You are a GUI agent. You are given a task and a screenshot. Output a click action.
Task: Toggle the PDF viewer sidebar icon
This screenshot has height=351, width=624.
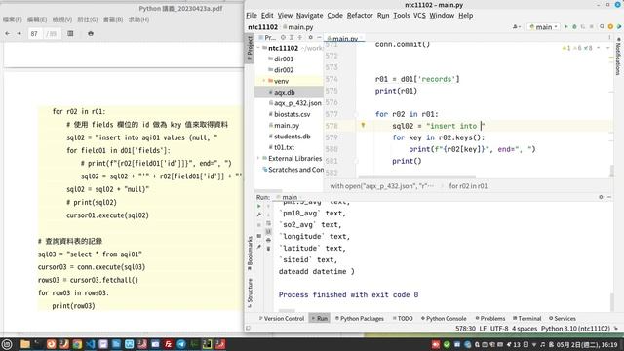click(x=70, y=34)
